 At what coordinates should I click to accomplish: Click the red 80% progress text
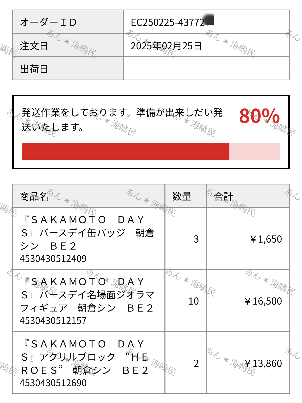(x=259, y=116)
